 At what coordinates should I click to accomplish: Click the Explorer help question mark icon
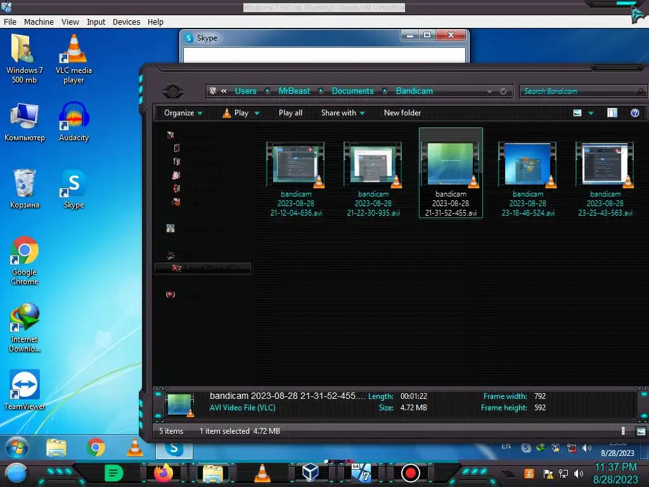pyautogui.click(x=635, y=113)
